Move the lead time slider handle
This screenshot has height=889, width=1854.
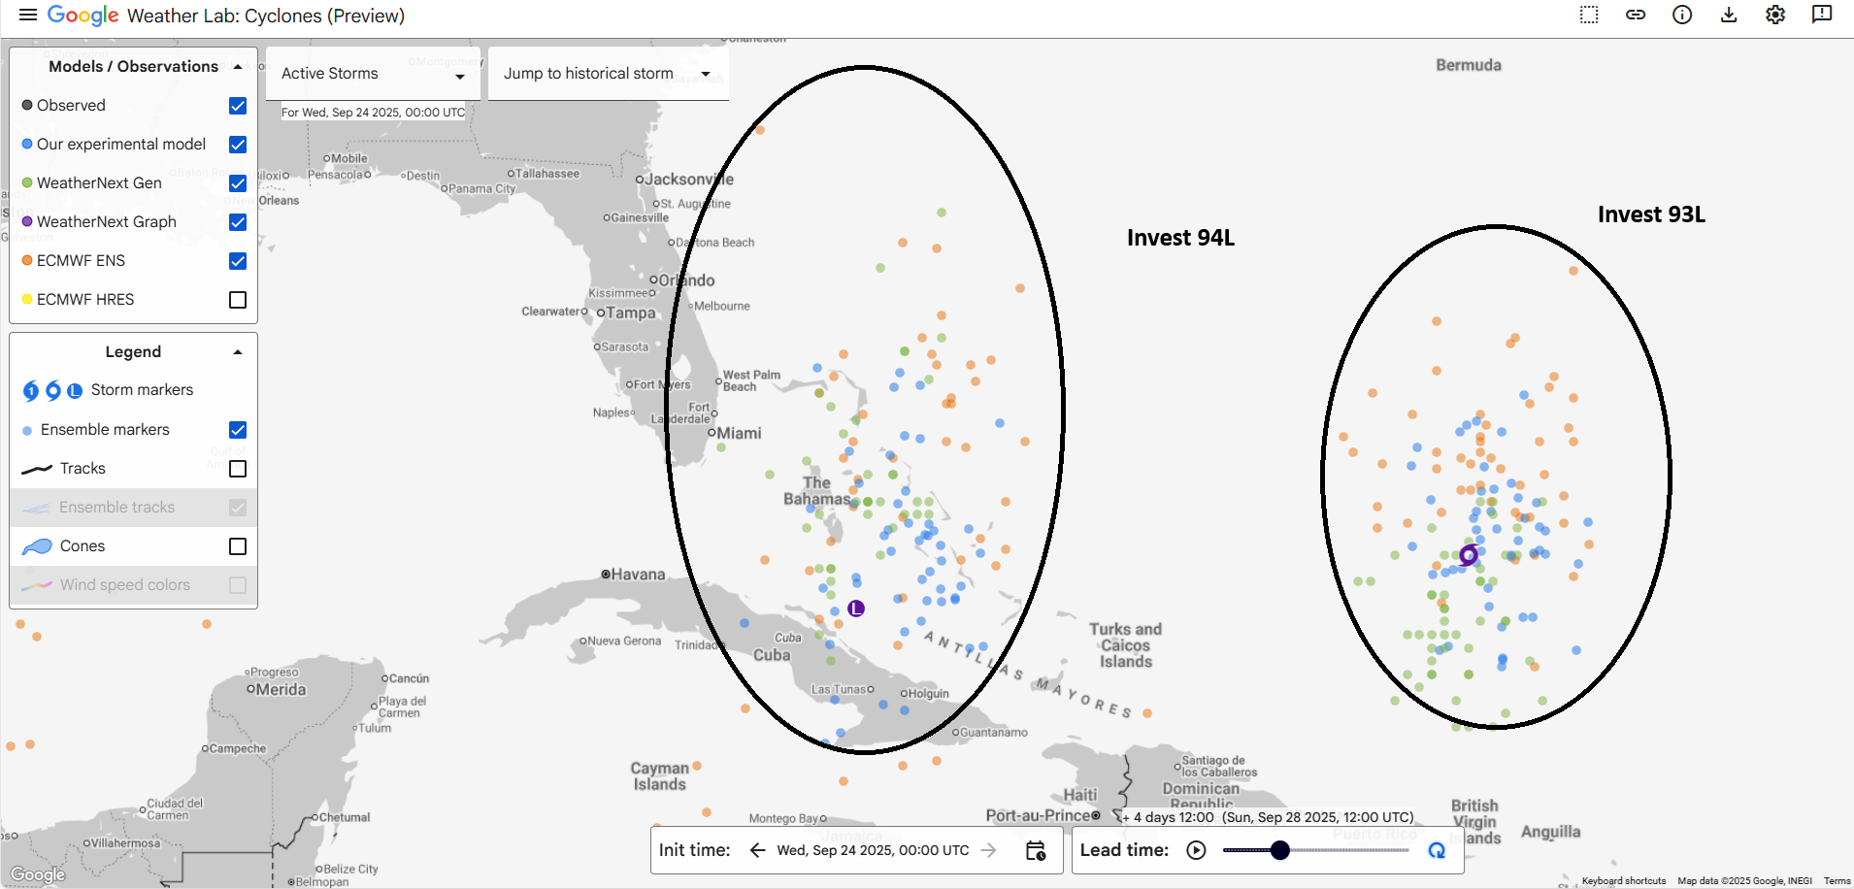tap(1280, 850)
